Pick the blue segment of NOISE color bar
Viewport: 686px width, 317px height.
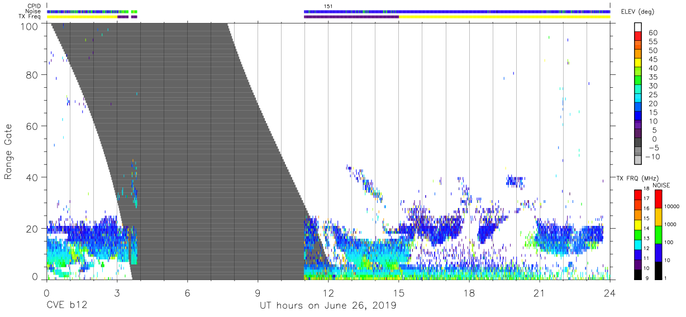658,252
